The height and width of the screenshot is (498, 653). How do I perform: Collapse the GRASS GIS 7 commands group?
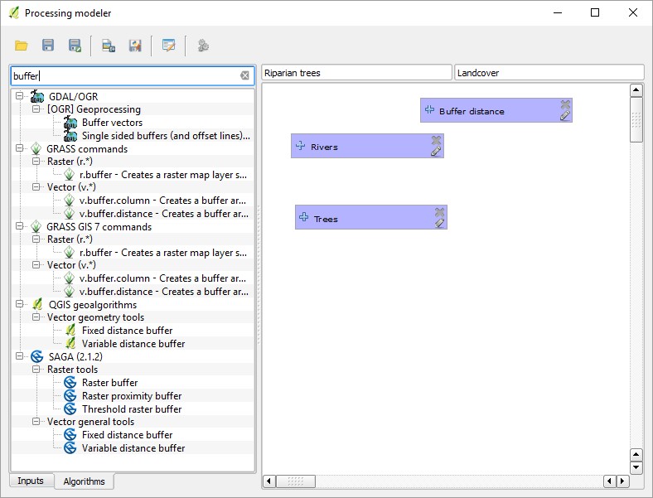point(19,225)
